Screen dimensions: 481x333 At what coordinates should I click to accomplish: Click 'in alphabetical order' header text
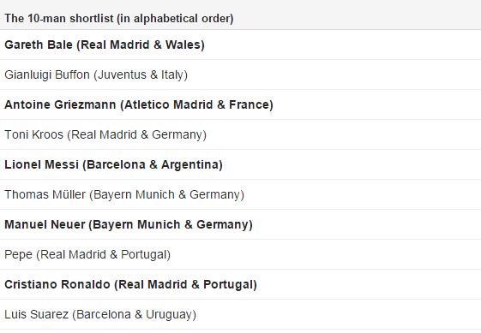pyautogui.click(x=175, y=18)
